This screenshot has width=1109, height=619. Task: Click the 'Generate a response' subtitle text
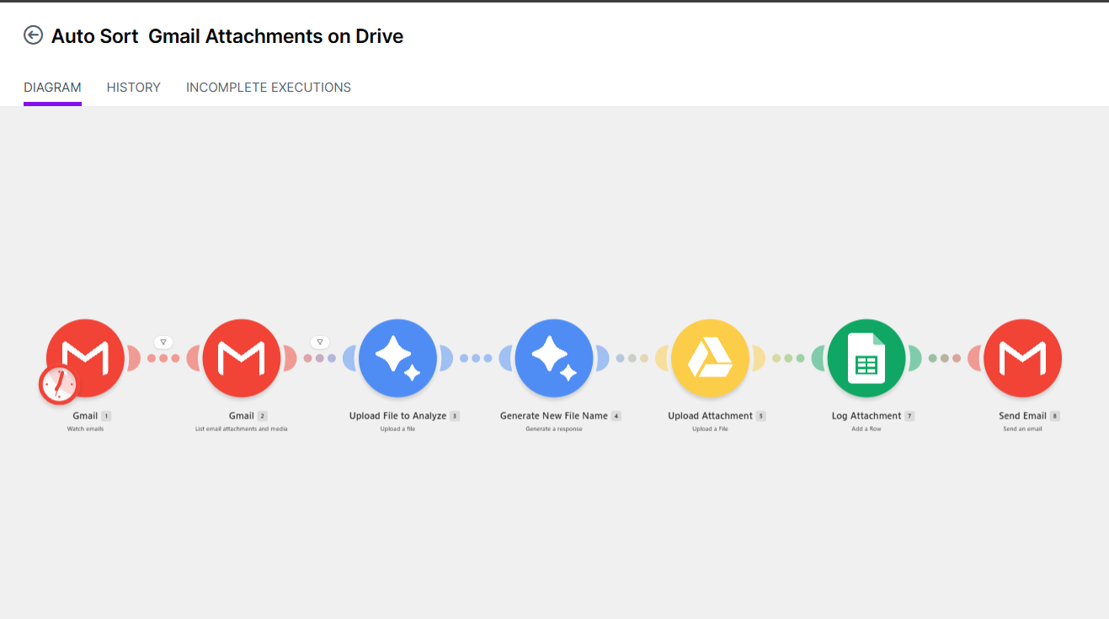coord(554,429)
